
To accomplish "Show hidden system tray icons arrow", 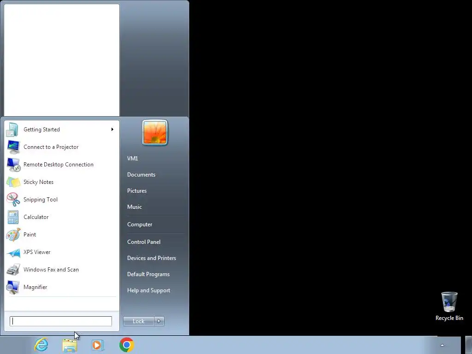I will tap(442, 345).
